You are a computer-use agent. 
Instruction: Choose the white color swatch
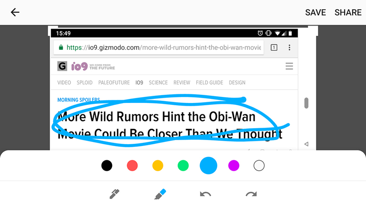(x=259, y=166)
